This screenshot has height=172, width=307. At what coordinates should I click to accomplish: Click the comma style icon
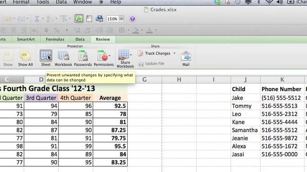67,30
